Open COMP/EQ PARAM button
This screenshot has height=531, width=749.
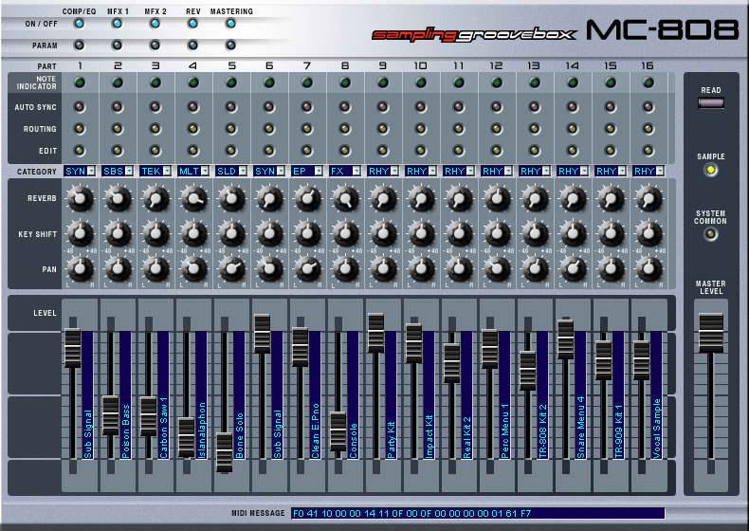pyautogui.click(x=80, y=46)
